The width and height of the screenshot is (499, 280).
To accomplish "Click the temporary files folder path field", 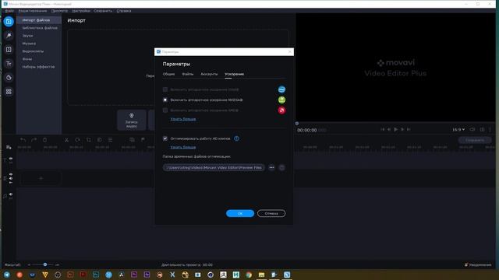I will click(214, 167).
